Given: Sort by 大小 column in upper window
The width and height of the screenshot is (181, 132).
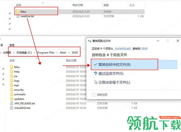Looking at the screenshot, I should 132,5.
